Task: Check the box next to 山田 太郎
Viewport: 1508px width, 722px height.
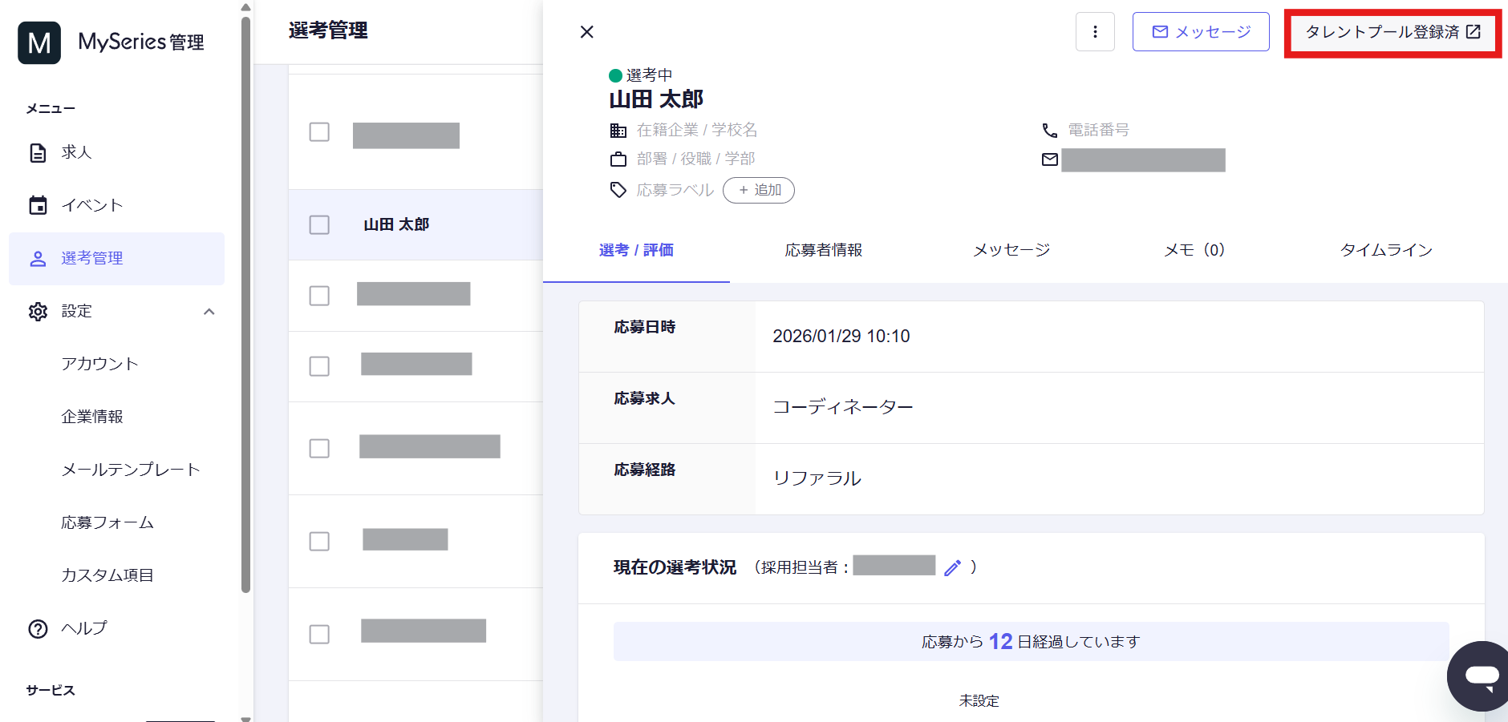Action: [319, 224]
